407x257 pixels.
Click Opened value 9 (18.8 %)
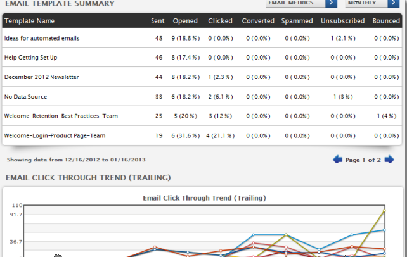coord(186,39)
